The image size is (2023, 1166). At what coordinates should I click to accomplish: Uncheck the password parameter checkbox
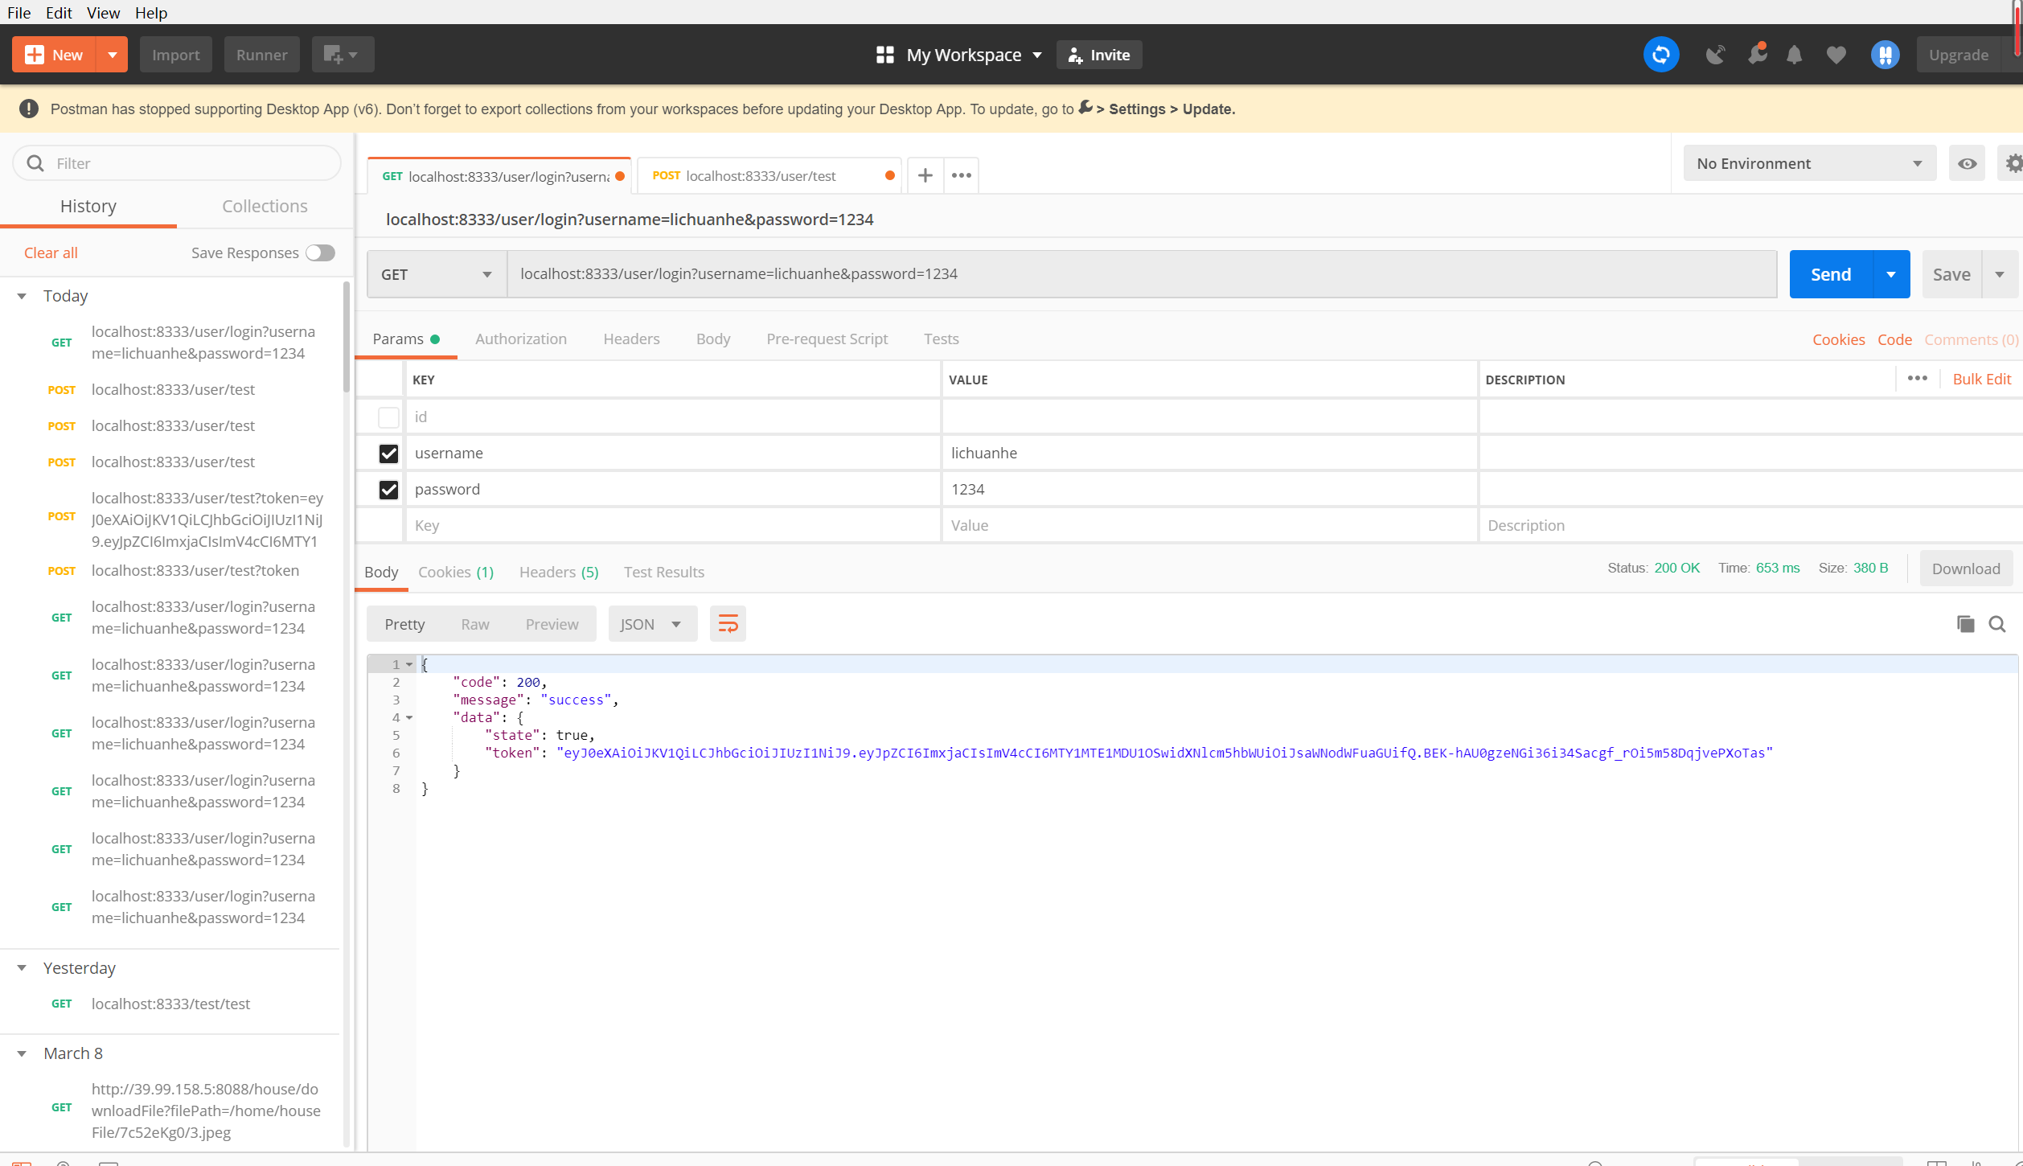click(388, 490)
